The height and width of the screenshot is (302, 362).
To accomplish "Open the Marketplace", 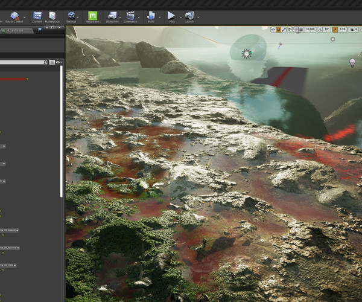I will (x=52, y=18).
